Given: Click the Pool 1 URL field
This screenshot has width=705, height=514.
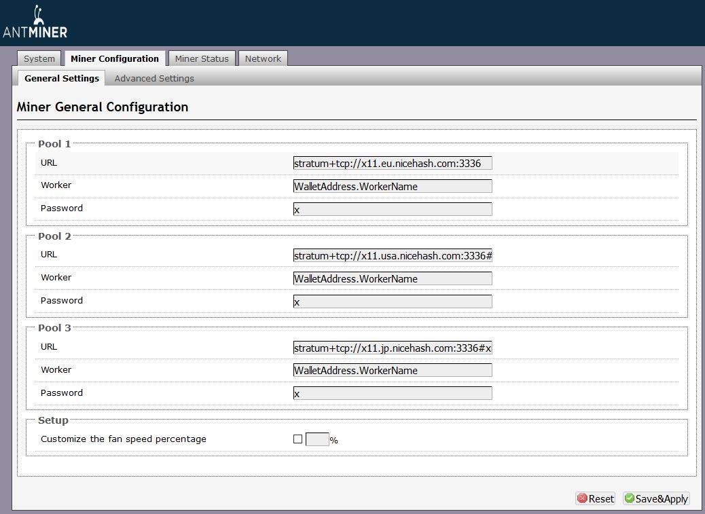Looking at the screenshot, I should pyautogui.click(x=393, y=164).
